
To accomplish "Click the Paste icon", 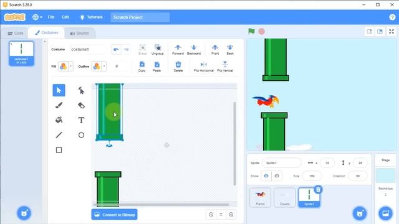I will tap(156, 67).
